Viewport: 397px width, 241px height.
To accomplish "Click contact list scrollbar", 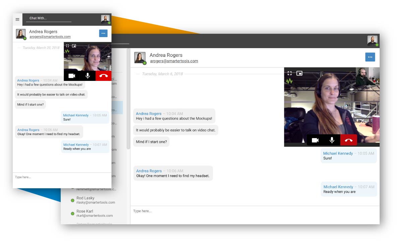I will pos(128,99).
